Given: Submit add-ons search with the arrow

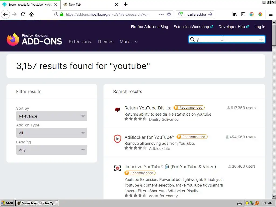Looking at the screenshot, I should (261, 39).
